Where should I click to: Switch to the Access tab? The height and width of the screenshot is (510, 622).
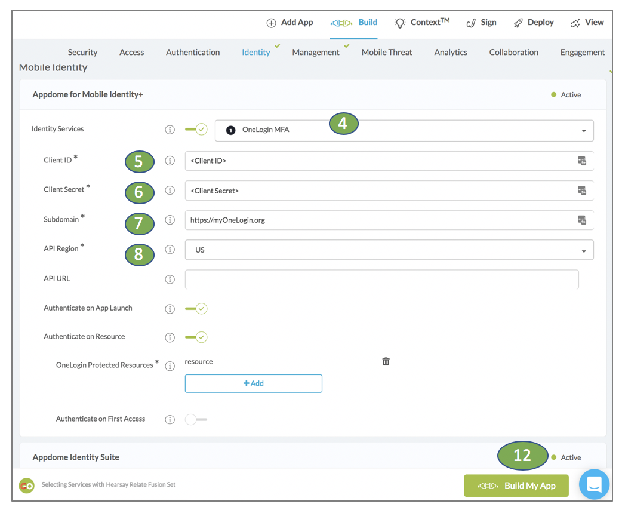(132, 53)
